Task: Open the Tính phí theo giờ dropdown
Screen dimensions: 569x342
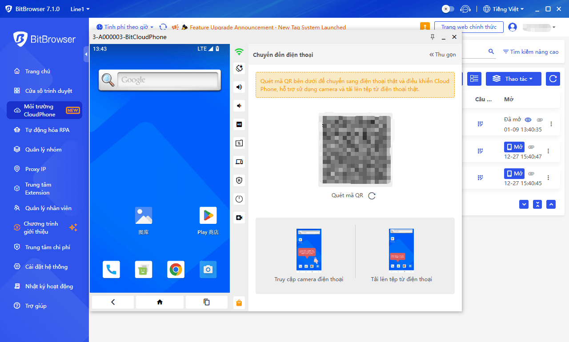Action: coord(125,27)
